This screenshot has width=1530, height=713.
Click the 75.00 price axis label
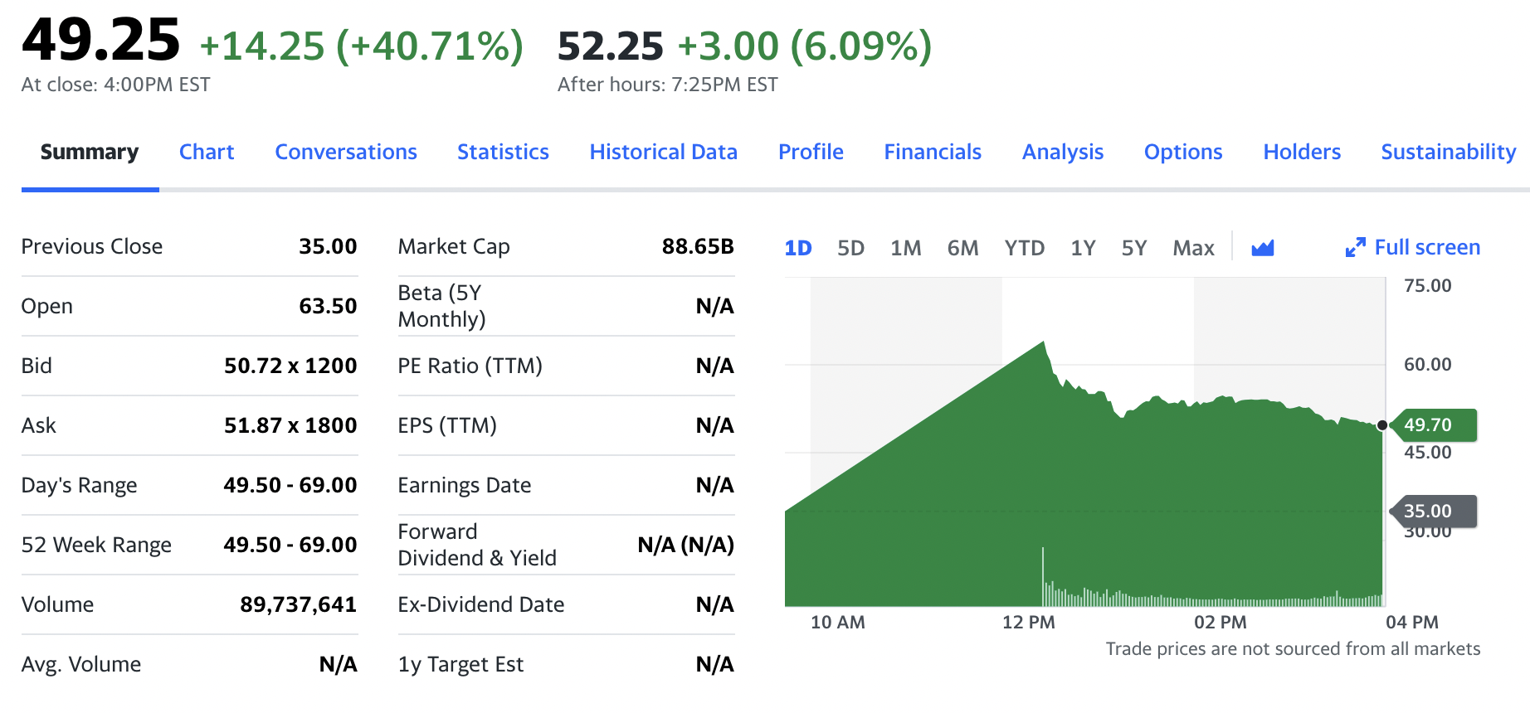(1428, 286)
